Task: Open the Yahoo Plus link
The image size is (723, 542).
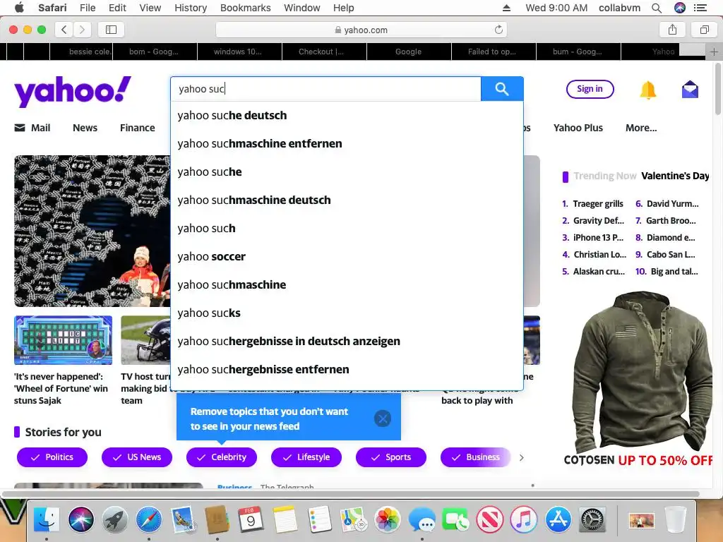Action: [578, 128]
